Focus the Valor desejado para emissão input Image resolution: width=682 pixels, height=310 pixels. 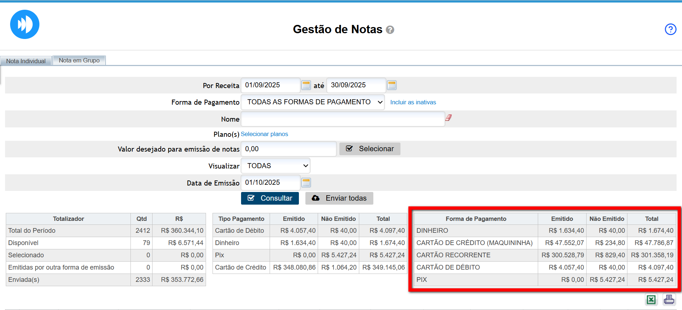[x=288, y=149]
